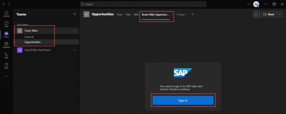The image size is (286, 114).
Task: Click the sign-in required message text
Action: 181,88
